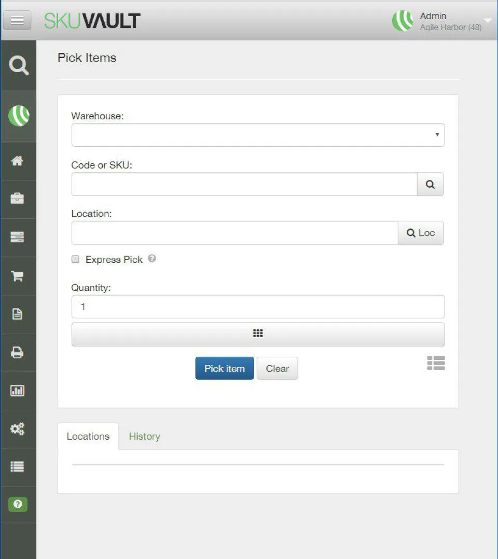Viewport: 498px width, 559px height.
Task: Open the search sidebar icon
Action: click(x=19, y=64)
